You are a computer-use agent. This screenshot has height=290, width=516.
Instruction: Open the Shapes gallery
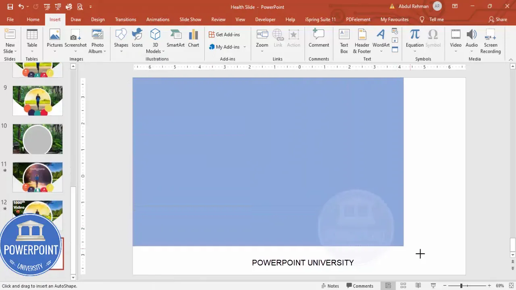pos(121,41)
